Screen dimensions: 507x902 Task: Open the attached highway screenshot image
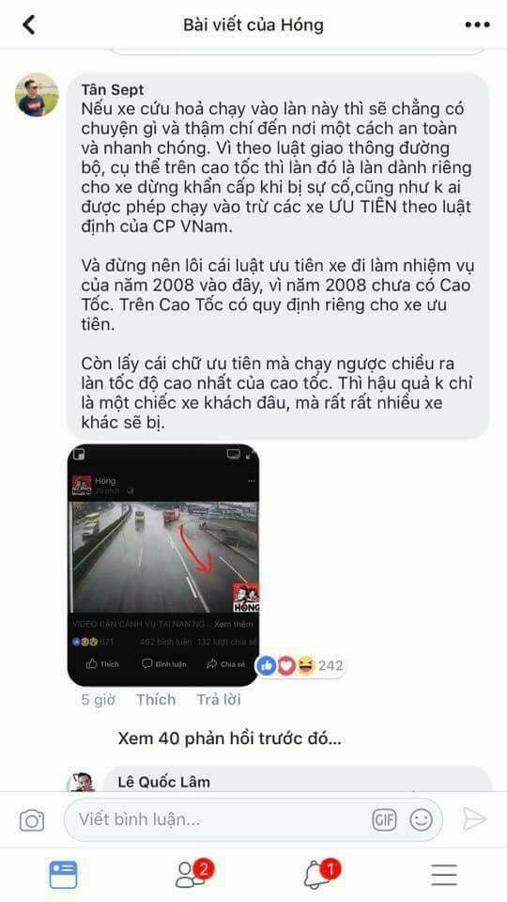pos(163,566)
